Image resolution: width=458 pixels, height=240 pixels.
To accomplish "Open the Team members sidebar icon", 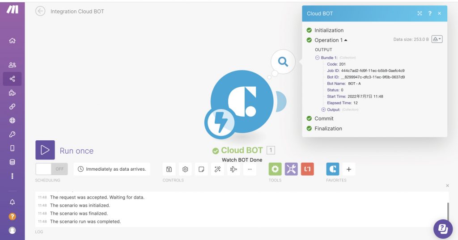I will 12,65.
